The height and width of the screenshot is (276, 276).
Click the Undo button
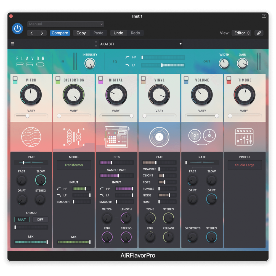click(x=118, y=33)
